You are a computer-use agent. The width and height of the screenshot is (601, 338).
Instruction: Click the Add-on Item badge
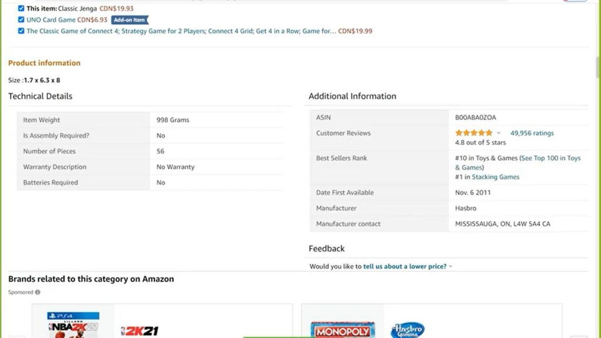(x=130, y=20)
